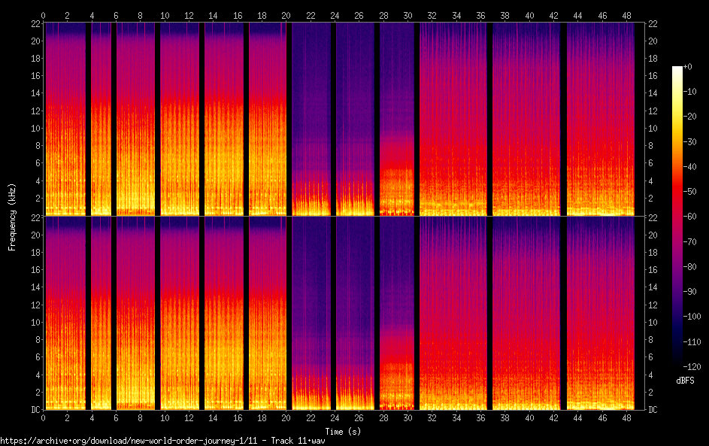
Task: Click top-right 22 kHz frequency axis label
Action: [653, 23]
